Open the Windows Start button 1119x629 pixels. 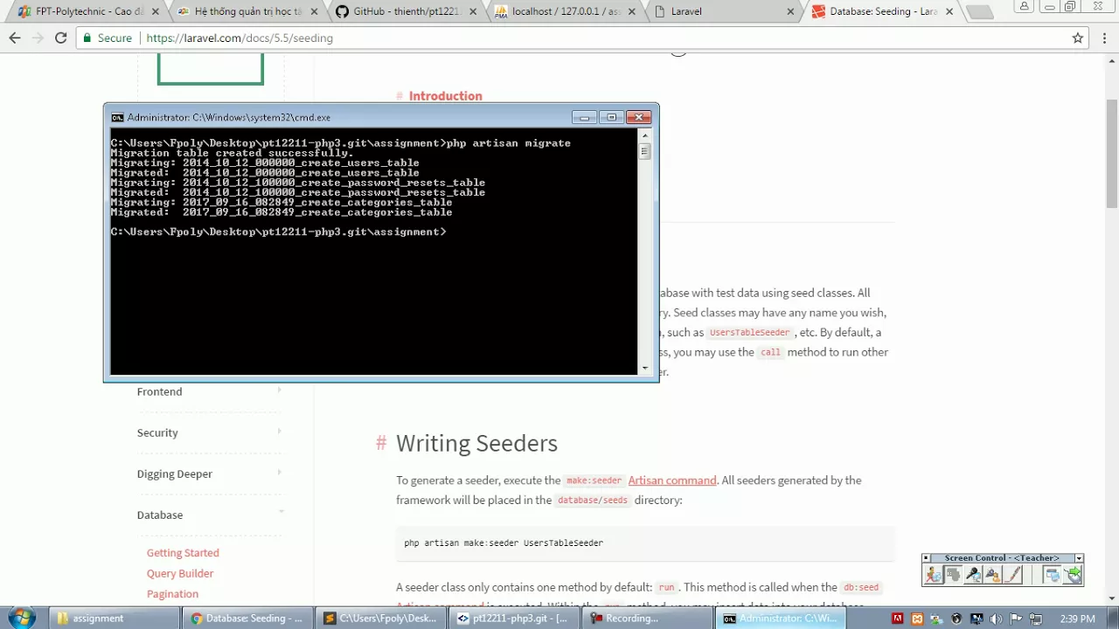pyautogui.click(x=22, y=618)
